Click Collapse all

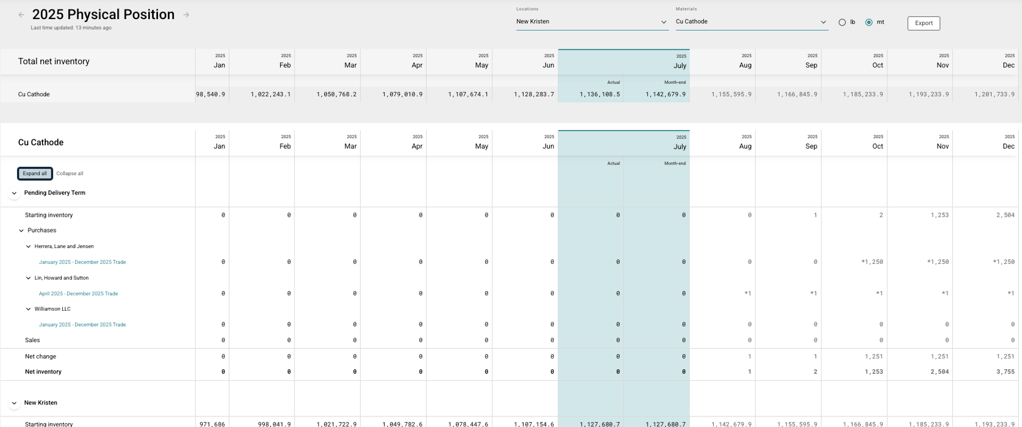coord(70,174)
